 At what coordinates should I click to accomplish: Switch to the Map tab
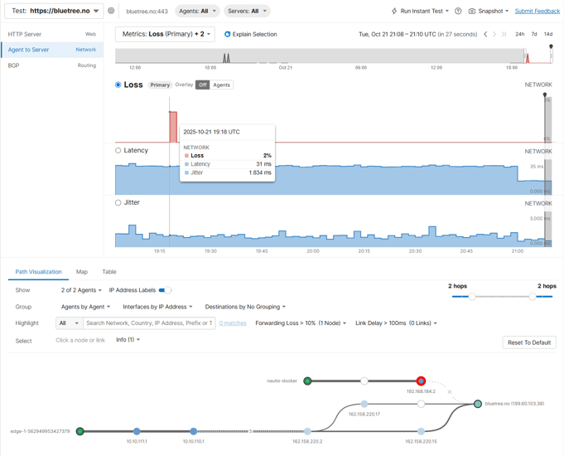tap(82, 272)
